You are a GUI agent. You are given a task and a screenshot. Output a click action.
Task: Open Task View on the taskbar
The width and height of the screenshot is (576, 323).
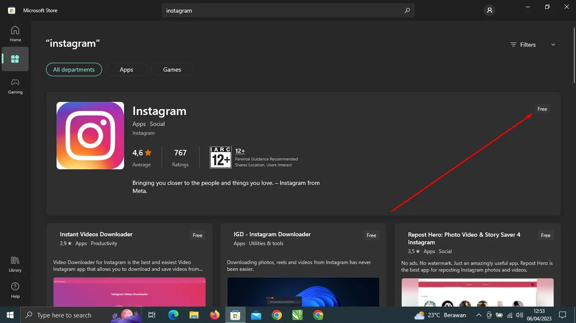coord(152,315)
